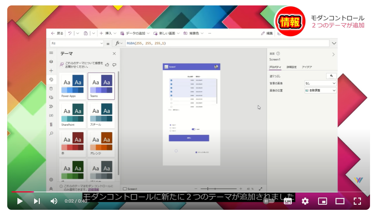The height and width of the screenshot is (212, 374).
Task: Click the video progress bar
Action: point(188,192)
